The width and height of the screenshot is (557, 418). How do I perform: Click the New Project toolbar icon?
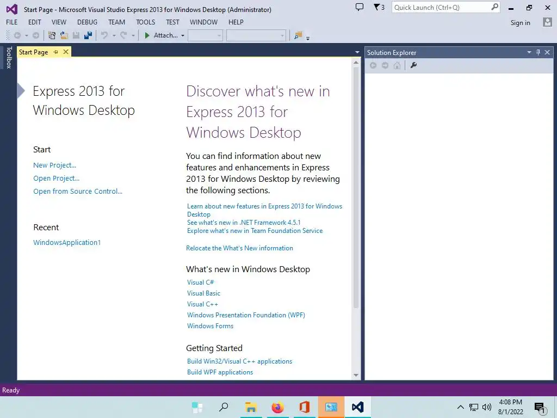tap(52, 35)
